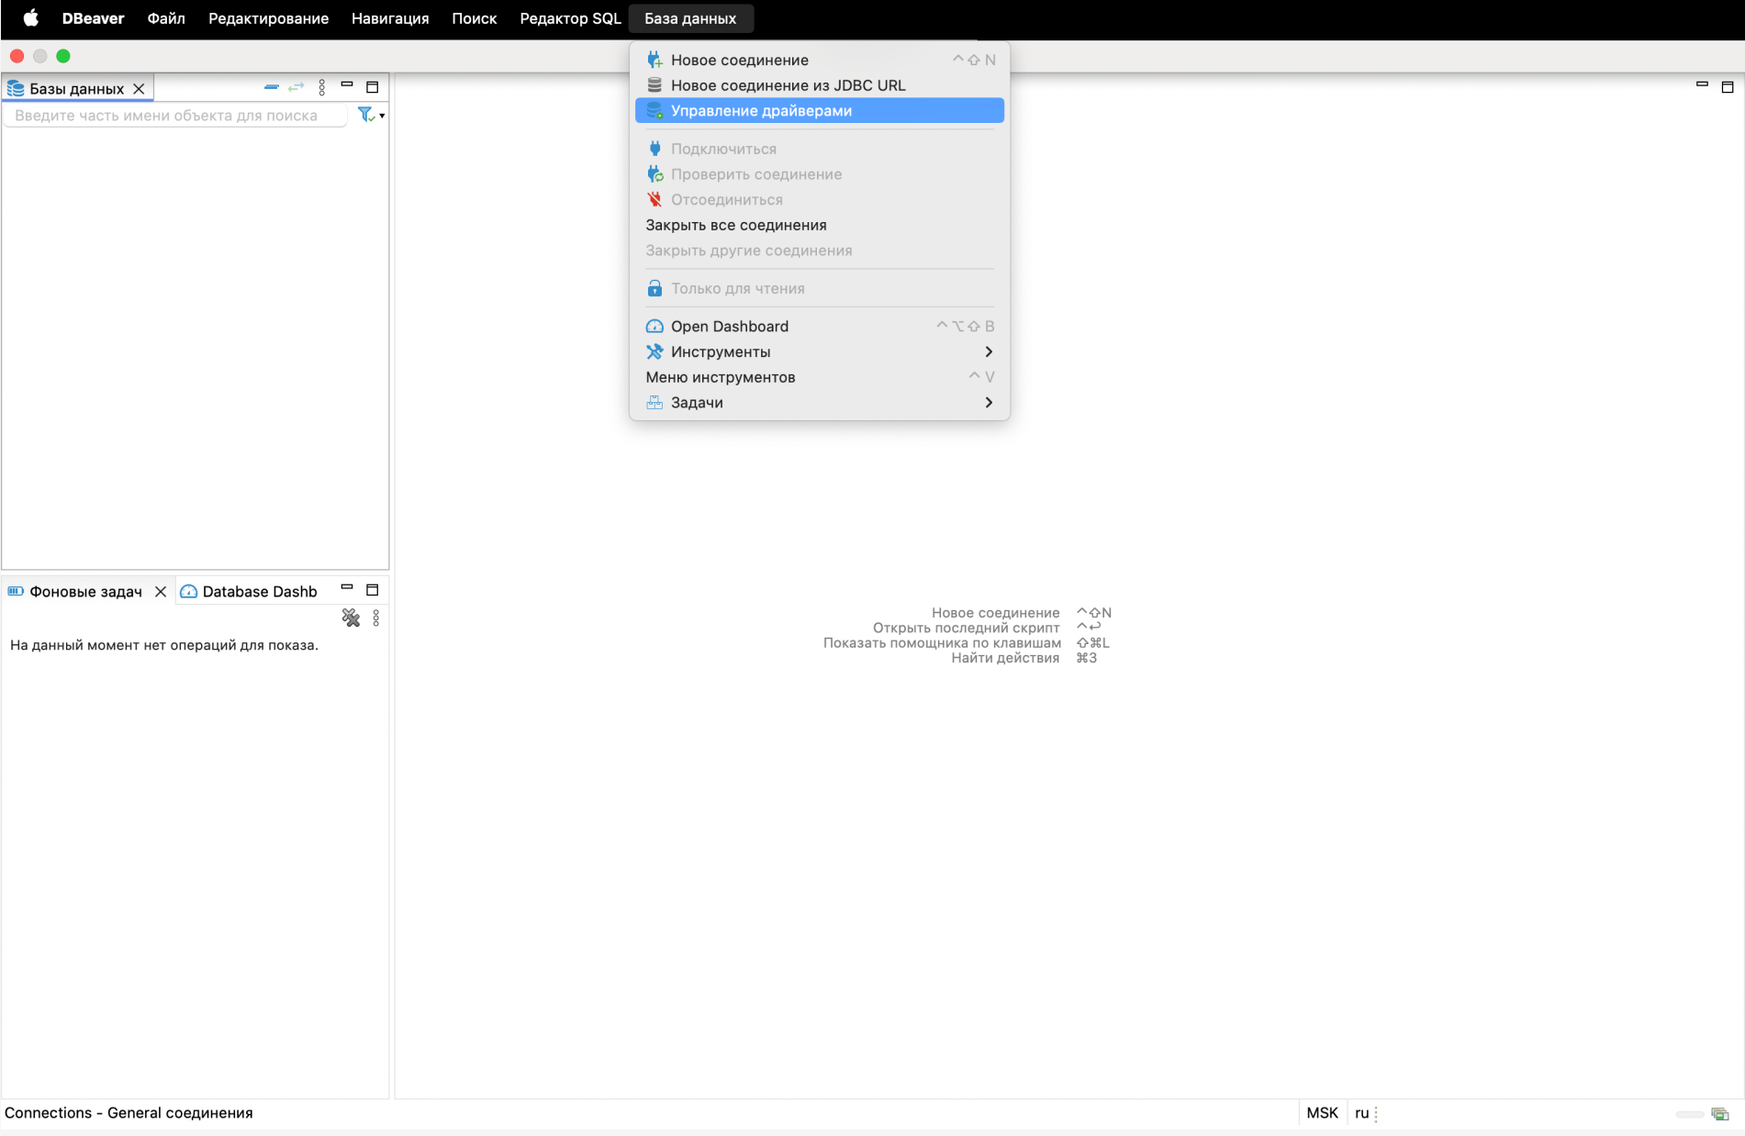Expand the Задачи submenu

pyautogui.click(x=697, y=403)
